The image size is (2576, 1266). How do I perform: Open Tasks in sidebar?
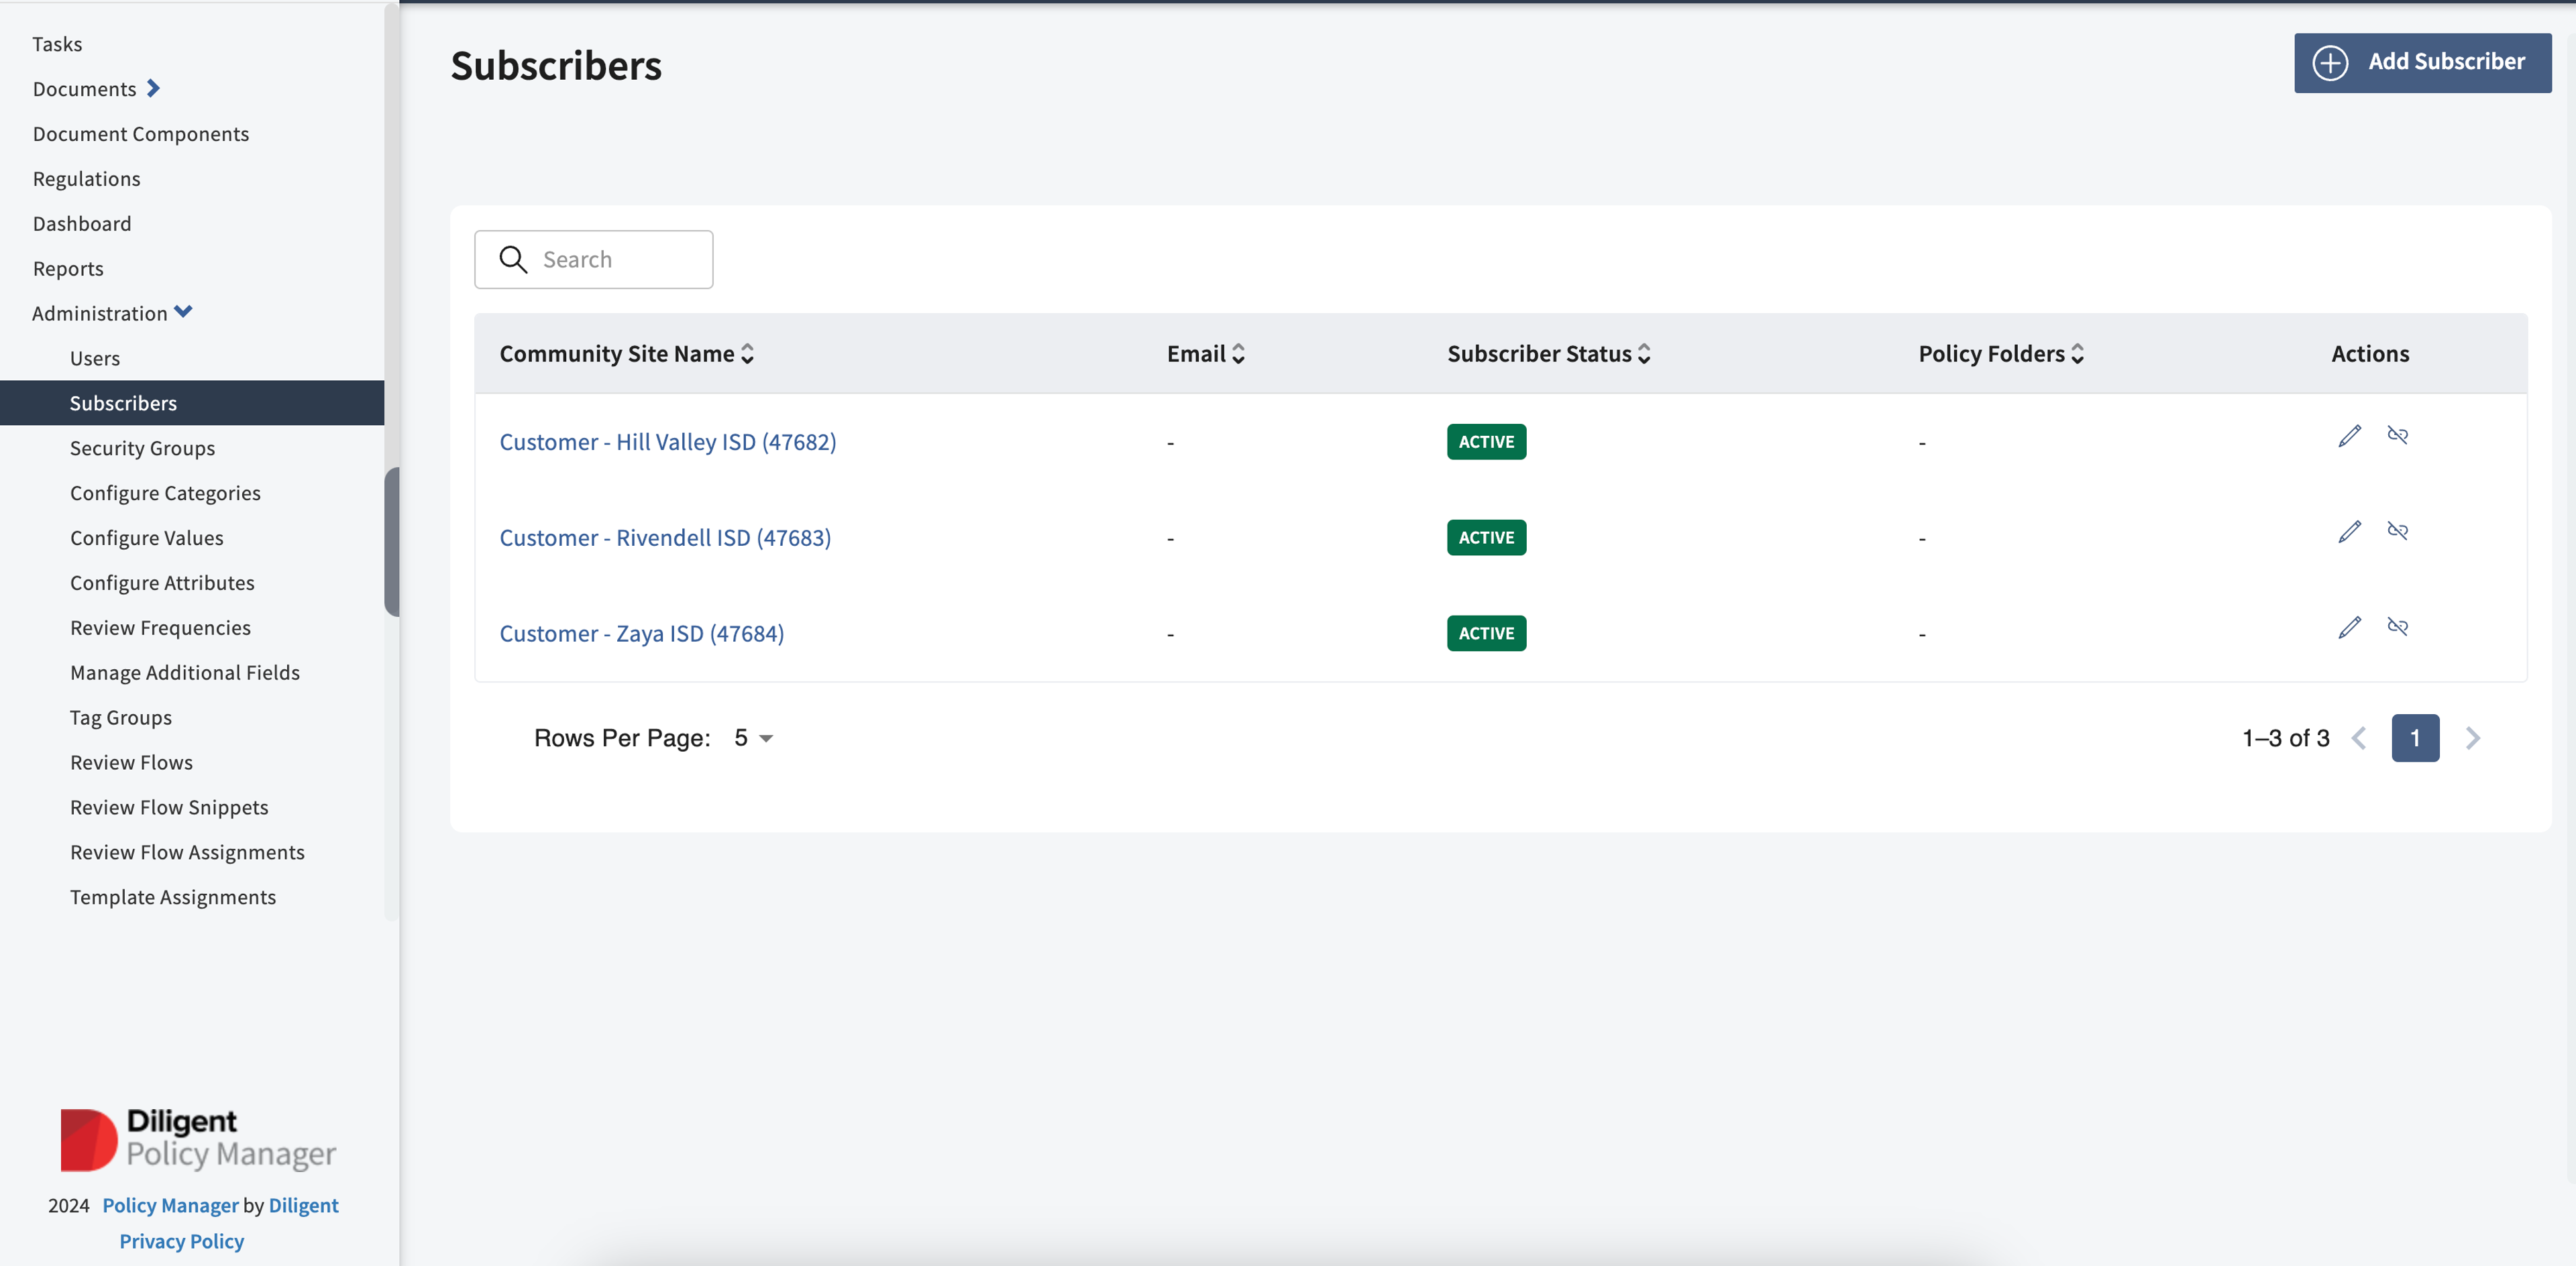pyautogui.click(x=57, y=44)
